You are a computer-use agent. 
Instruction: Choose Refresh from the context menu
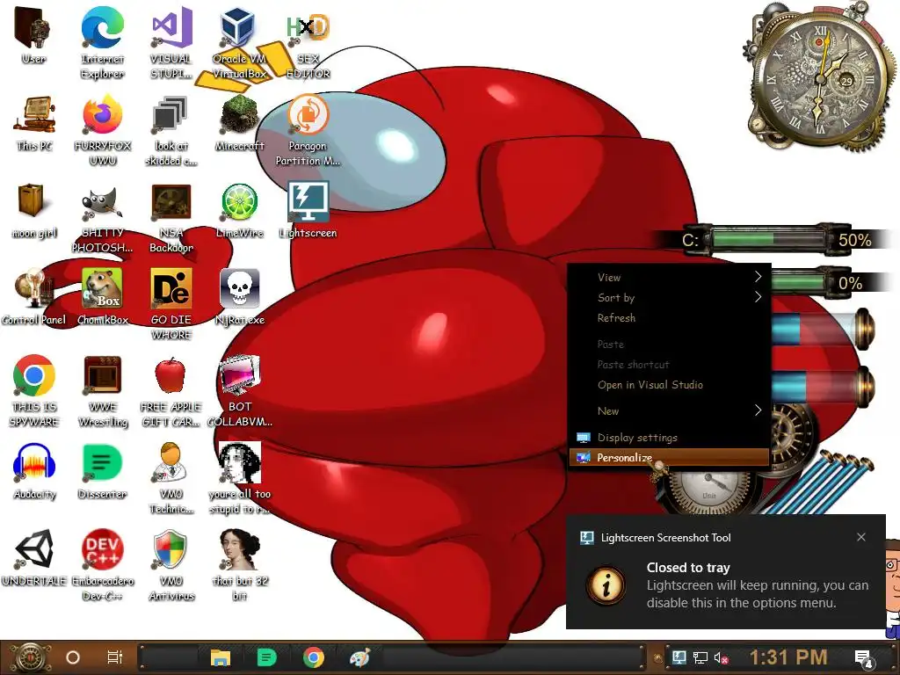[669, 318]
